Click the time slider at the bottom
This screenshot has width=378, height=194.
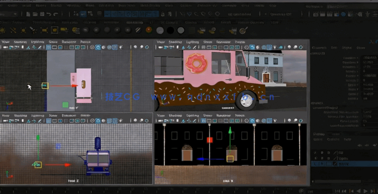tap(149, 190)
